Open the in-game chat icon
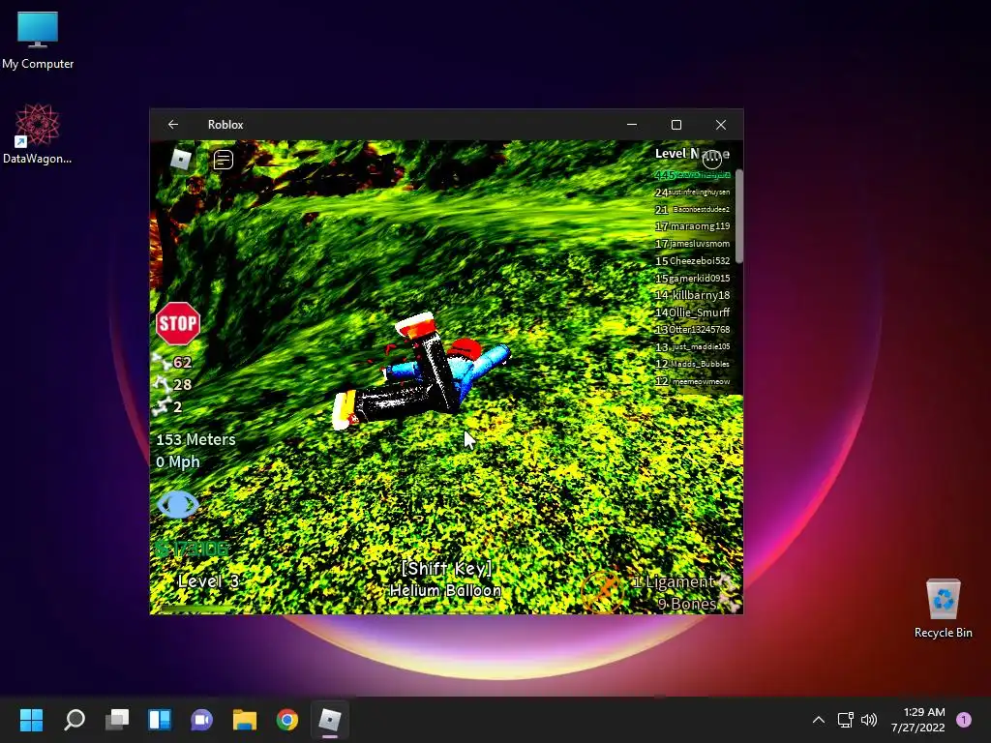 click(x=224, y=160)
